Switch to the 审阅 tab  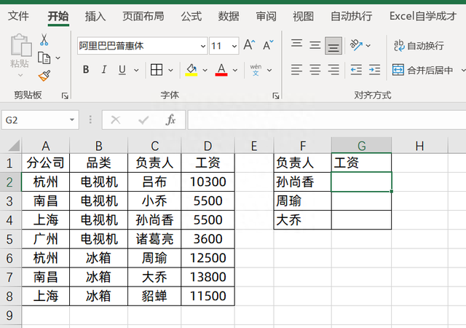pyautogui.click(x=266, y=16)
